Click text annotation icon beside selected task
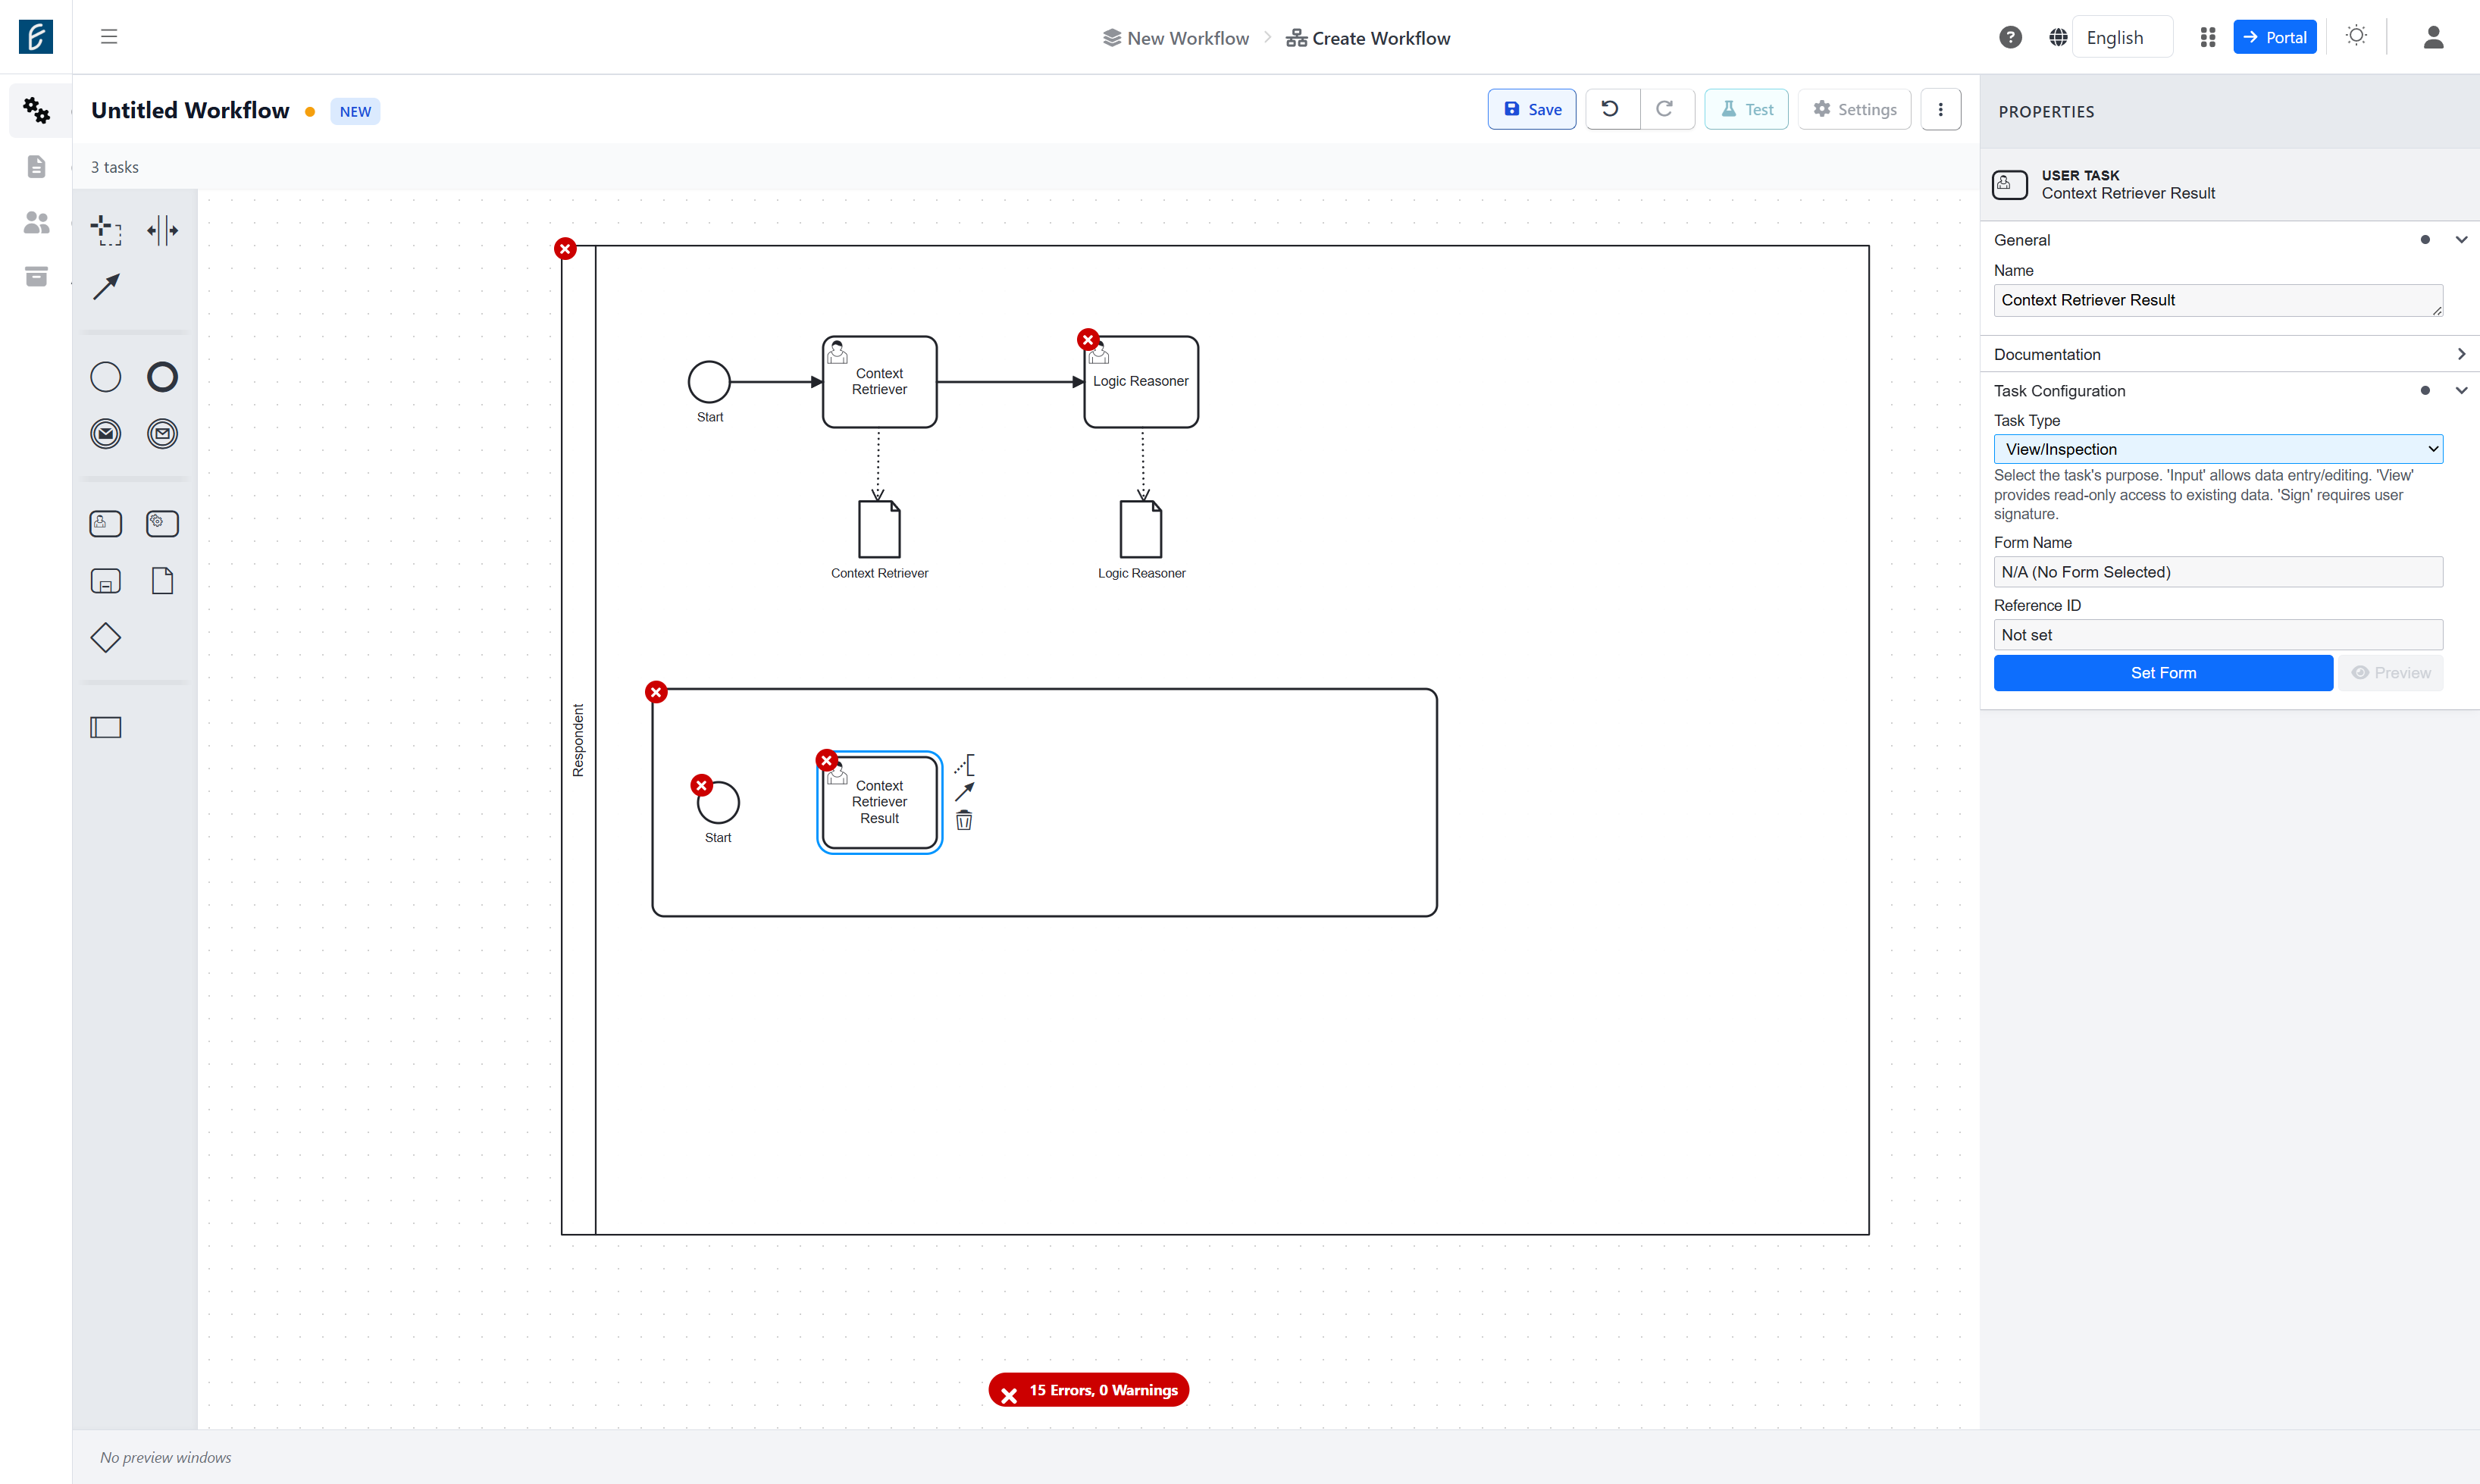Image resolution: width=2480 pixels, height=1484 pixels. click(964, 765)
